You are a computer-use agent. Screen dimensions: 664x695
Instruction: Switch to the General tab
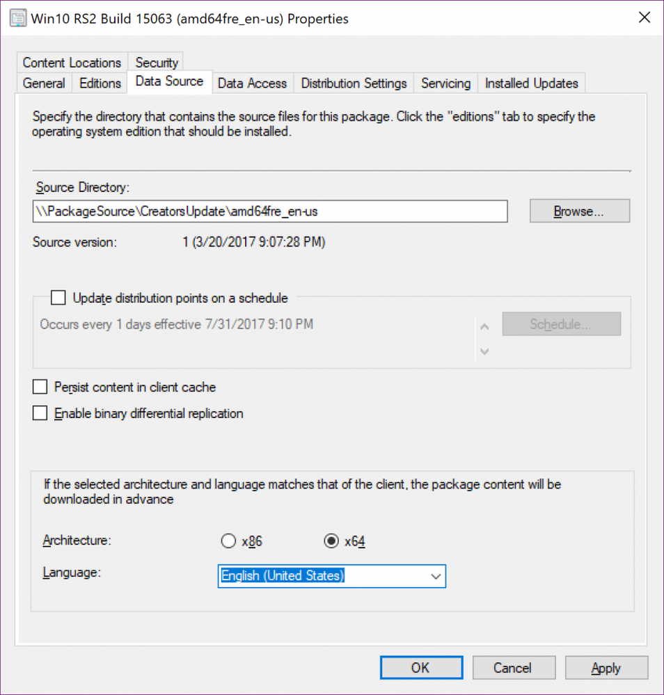coord(44,83)
